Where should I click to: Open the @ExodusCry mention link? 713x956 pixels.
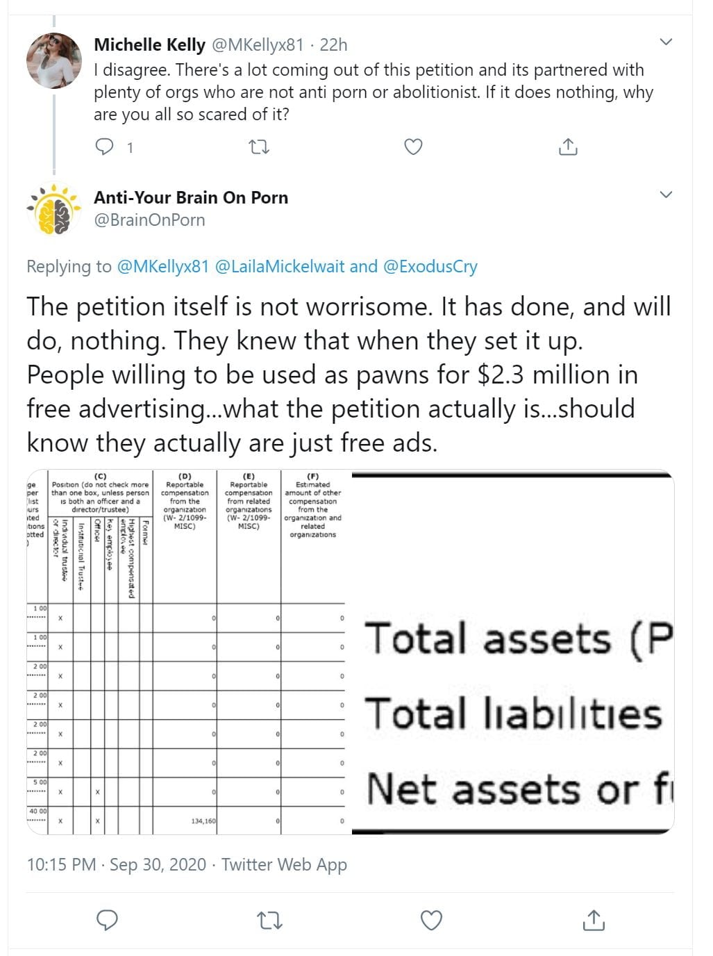pyautogui.click(x=430, y=266)
